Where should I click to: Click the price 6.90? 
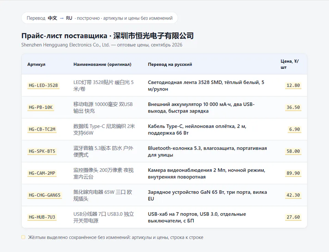(x=294, y=129)
